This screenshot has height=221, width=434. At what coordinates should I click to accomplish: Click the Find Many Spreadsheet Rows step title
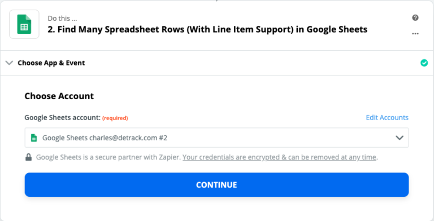pos(207,29)
